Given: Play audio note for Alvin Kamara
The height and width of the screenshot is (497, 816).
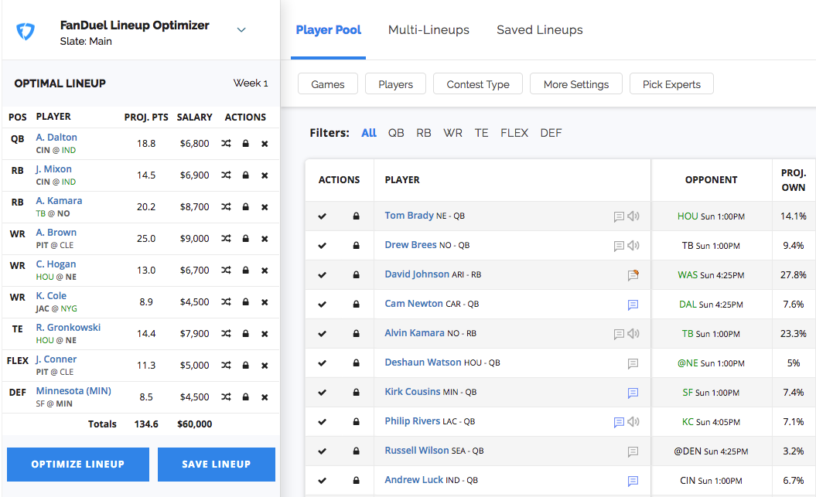Looking at the screenshot, I should (633, 334).
